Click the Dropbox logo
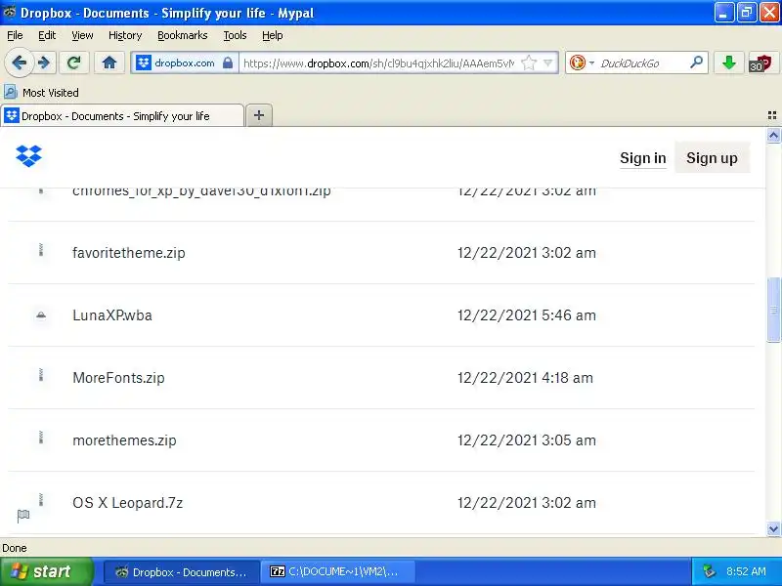 coord(29,156)
